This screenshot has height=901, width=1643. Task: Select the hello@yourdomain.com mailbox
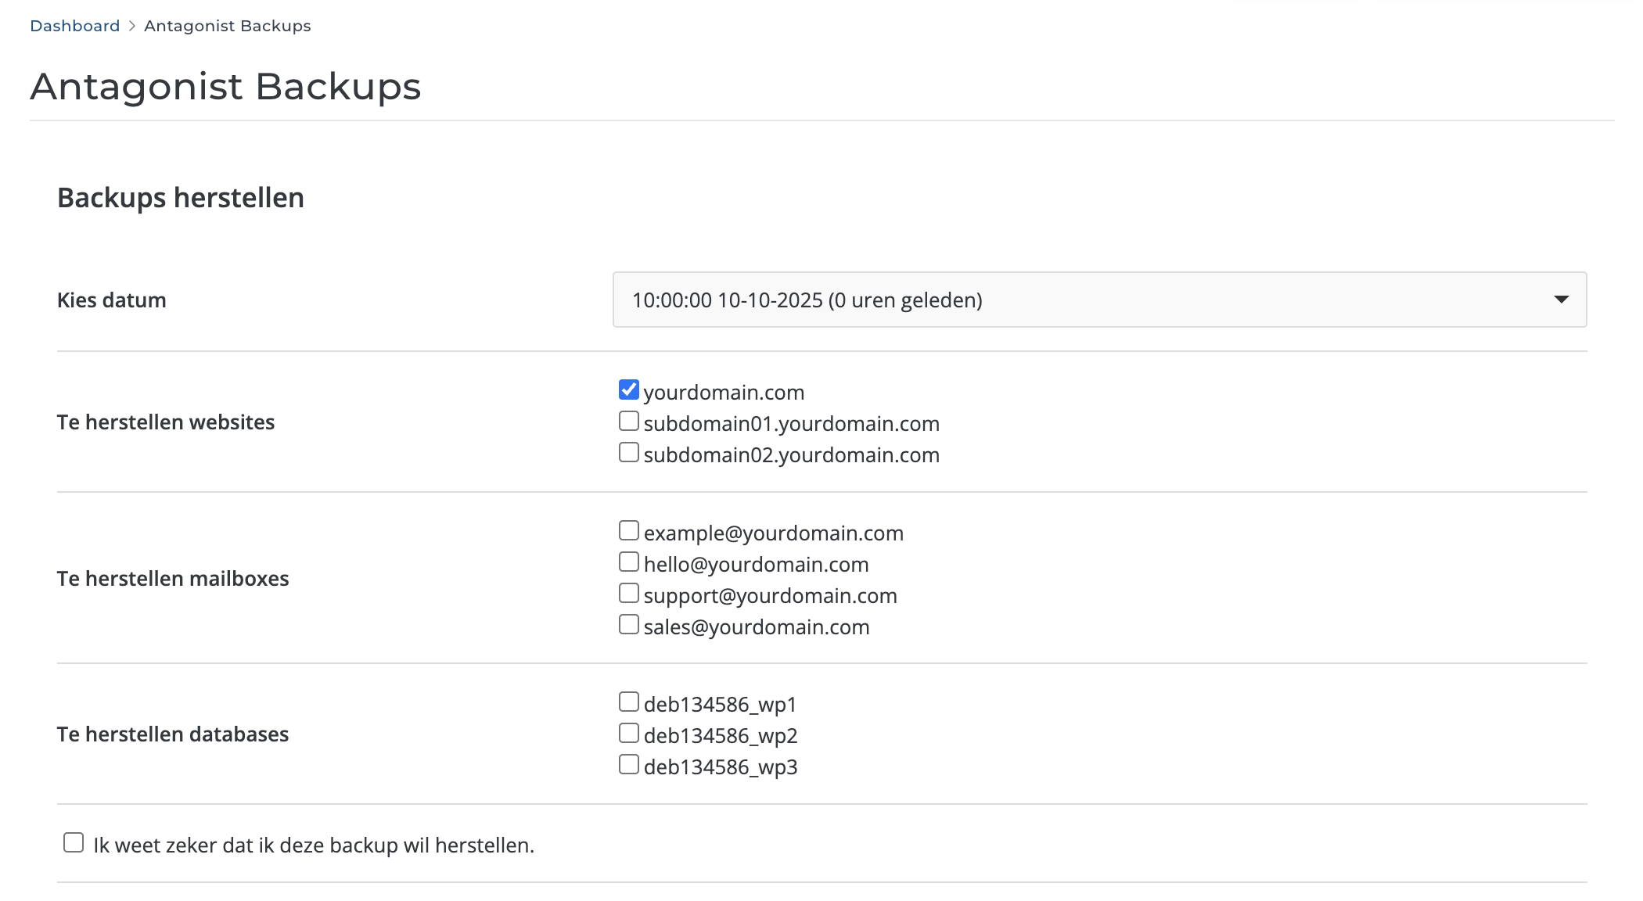(x=628, y=562)
